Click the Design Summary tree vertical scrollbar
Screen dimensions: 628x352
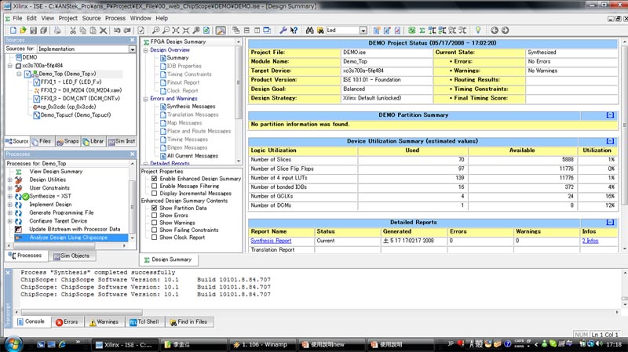point(239,82)
